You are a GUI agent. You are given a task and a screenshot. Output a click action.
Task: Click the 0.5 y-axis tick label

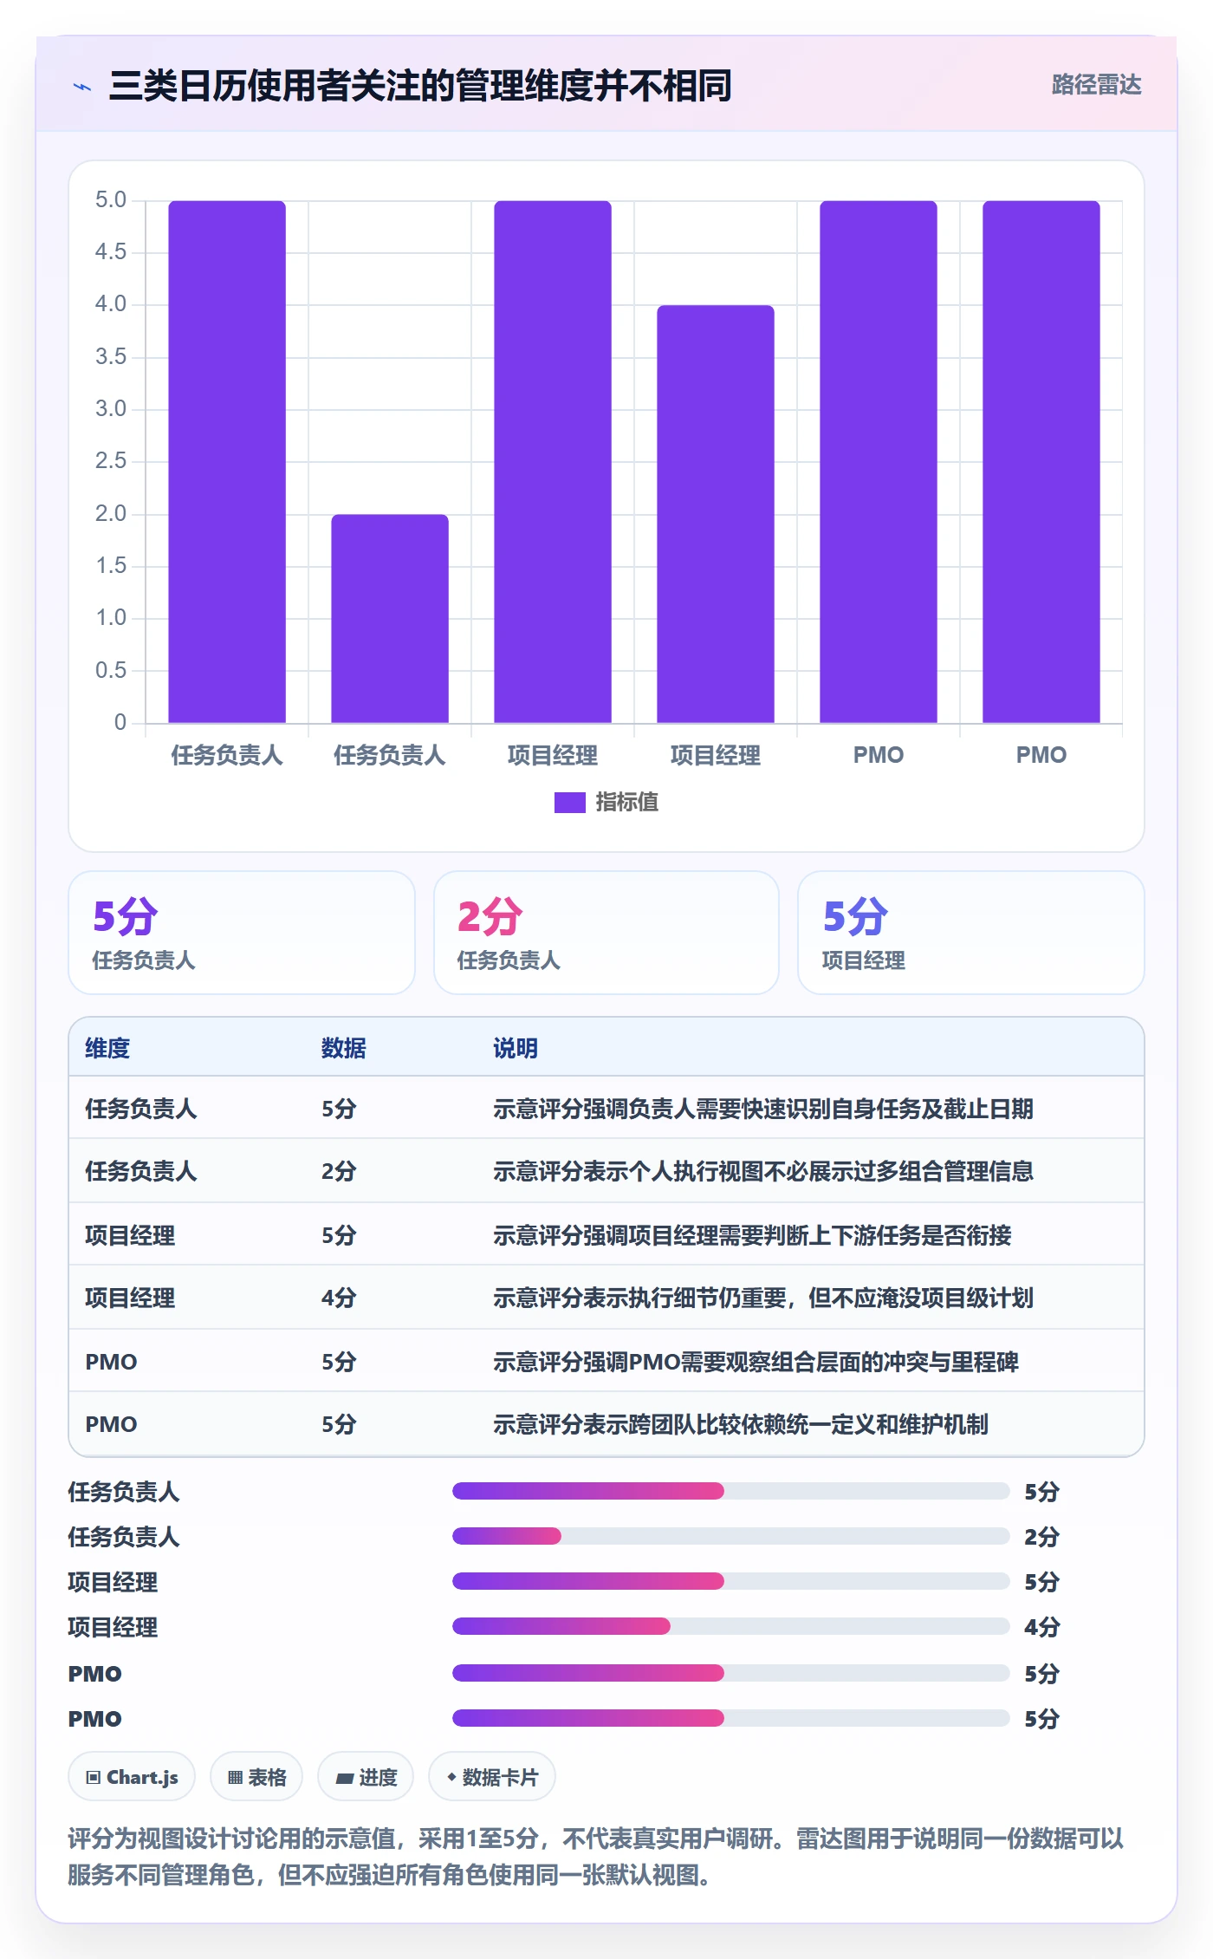coord(111,670)
